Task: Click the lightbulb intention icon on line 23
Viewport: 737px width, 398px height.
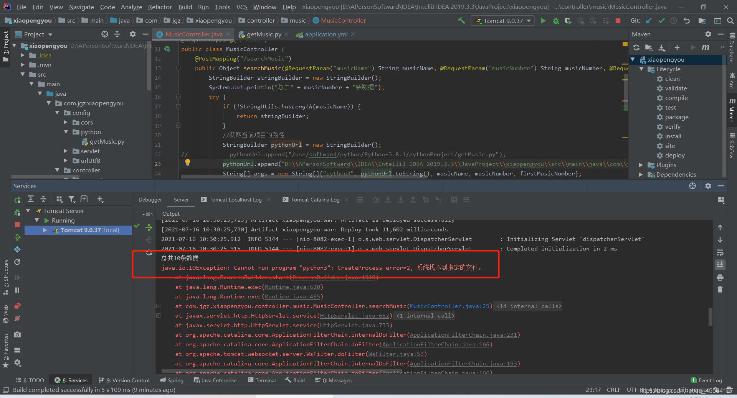Action: coord(188,162)
